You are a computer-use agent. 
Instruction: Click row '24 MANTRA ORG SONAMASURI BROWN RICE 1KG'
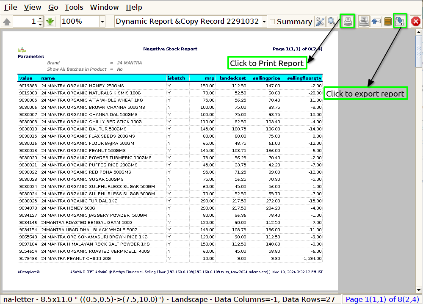[x=170, y=237]
